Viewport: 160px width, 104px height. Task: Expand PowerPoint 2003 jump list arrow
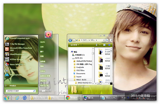[x=35, y=49]
